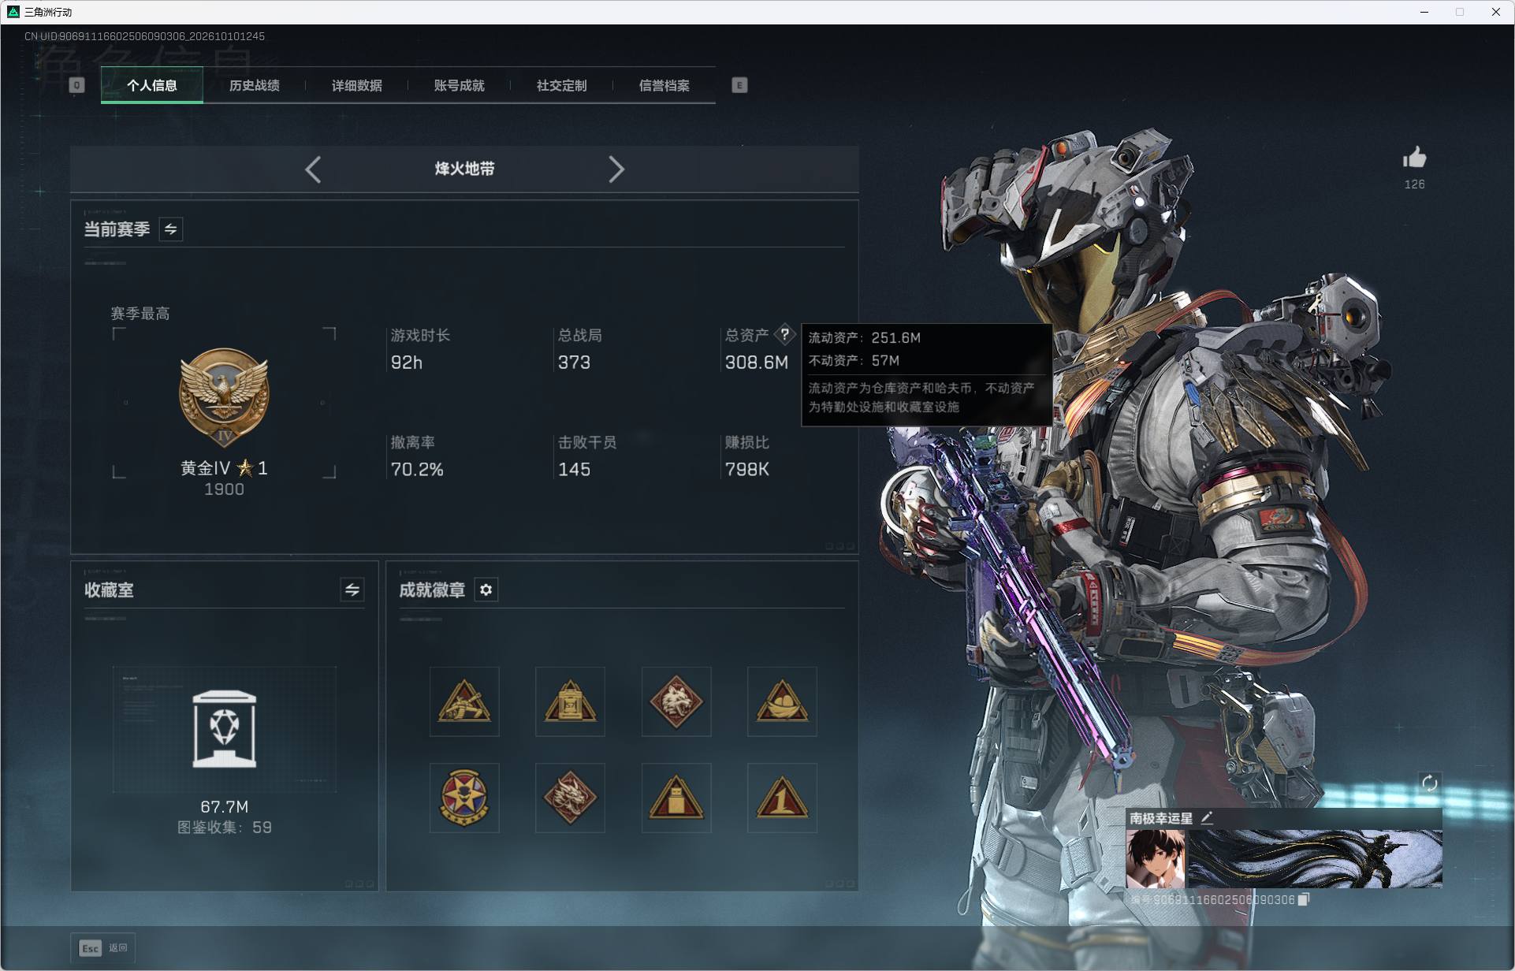Screen dimensions: 1515x971
Task: Toggle the 当前赛季 season switch button
Action: [171, 229]
